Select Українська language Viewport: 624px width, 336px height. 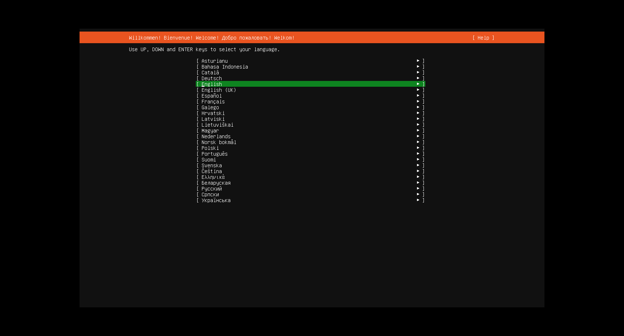coord(311,200)
